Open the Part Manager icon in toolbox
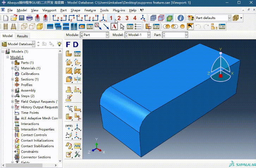Image resolution: width=256 pixels, height=168 pixels. (77, 54)
